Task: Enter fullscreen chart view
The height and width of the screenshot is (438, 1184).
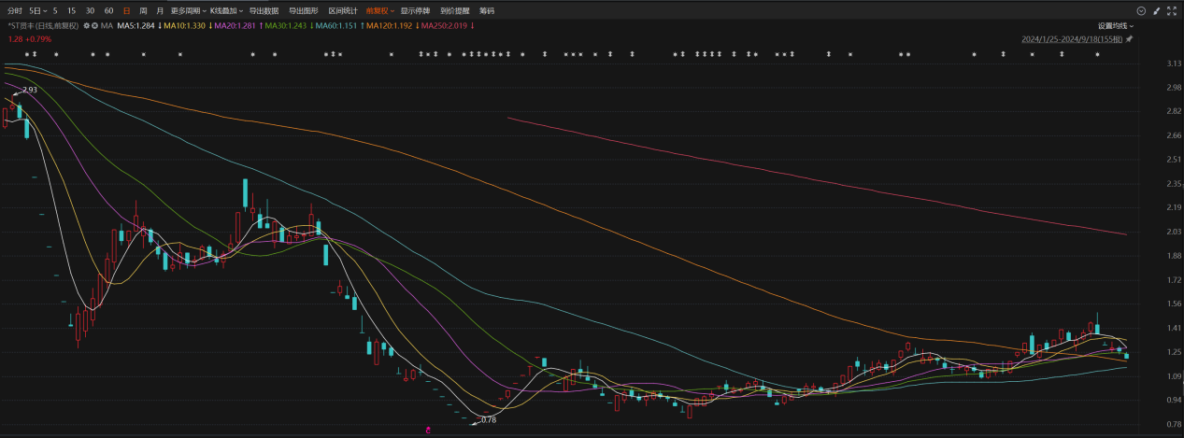Action: [x=1172, y=11]
